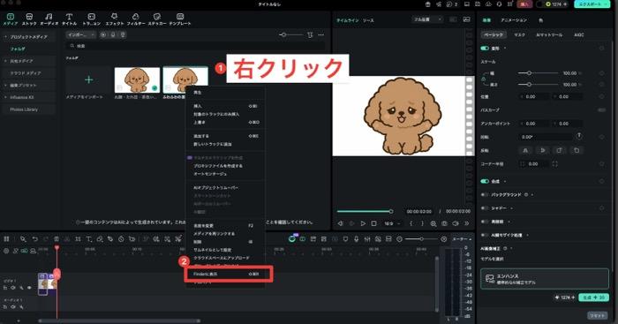
Task: Click the scale width slider handle
Action: pos(529,73)
